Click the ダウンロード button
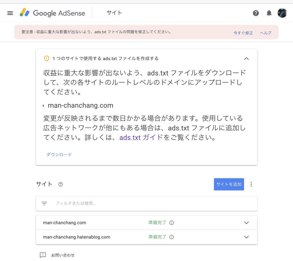 coord(59,155)
